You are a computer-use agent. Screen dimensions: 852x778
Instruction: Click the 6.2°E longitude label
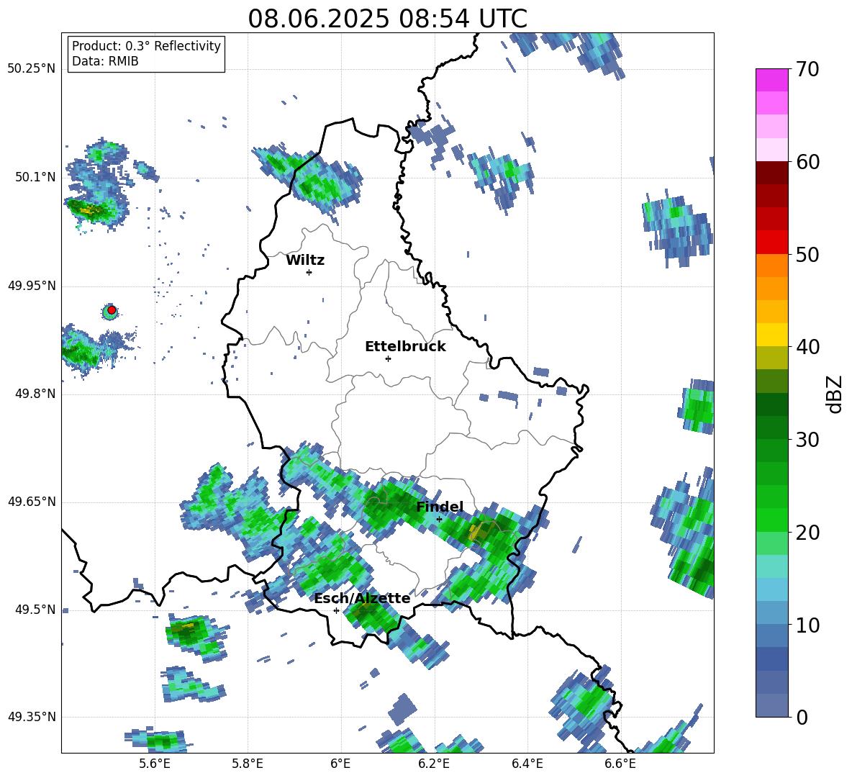click(434, 764)
